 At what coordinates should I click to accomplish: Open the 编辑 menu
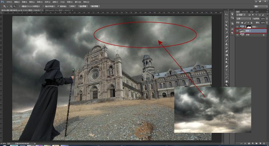point(16,2)
